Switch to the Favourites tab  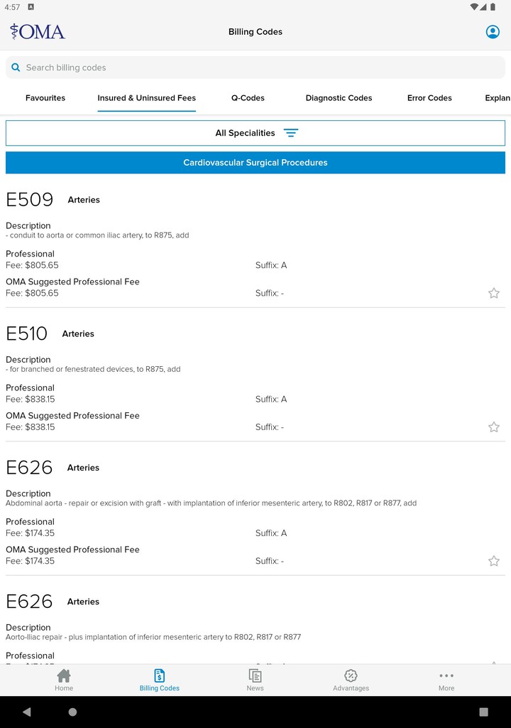(x=45, y=98)
